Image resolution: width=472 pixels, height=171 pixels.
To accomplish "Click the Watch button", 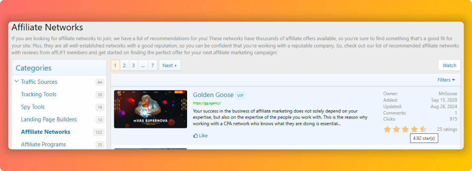I will click(449, 65).
